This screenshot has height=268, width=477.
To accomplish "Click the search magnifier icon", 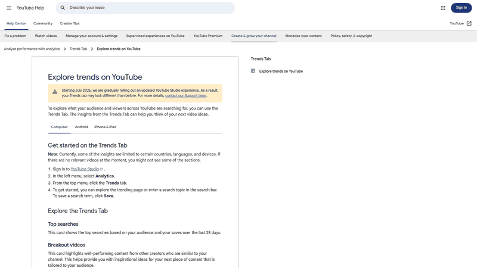I will pos(63,8).
